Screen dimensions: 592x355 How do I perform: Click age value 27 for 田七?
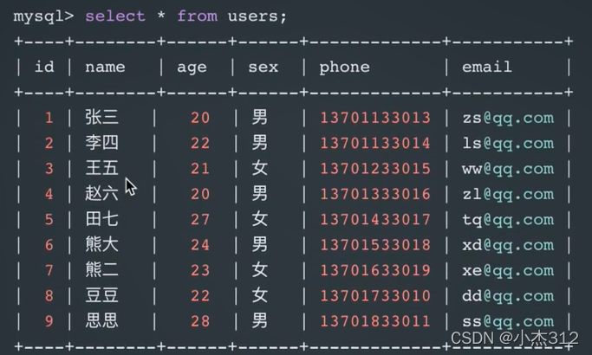pyautogui.click(x=199, y=219)
